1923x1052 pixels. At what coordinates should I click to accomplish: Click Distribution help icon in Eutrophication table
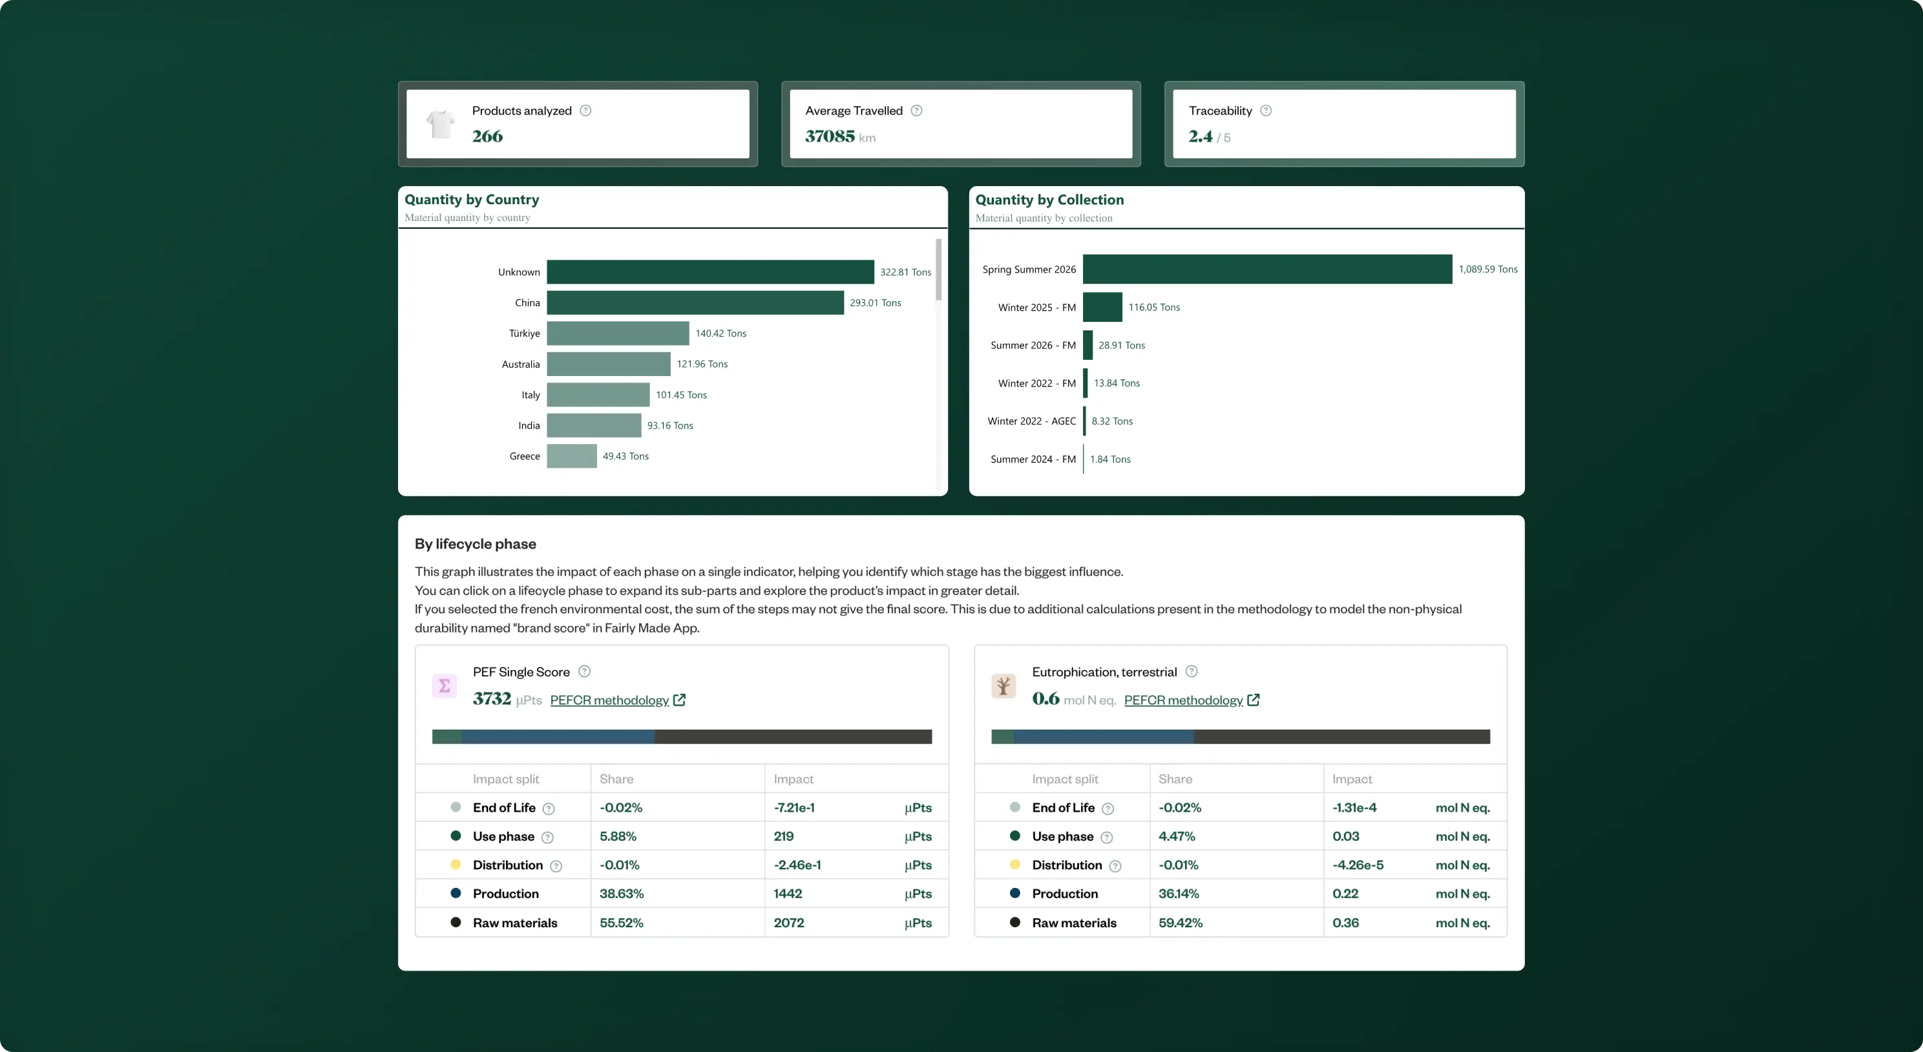tap(1115, 866)
